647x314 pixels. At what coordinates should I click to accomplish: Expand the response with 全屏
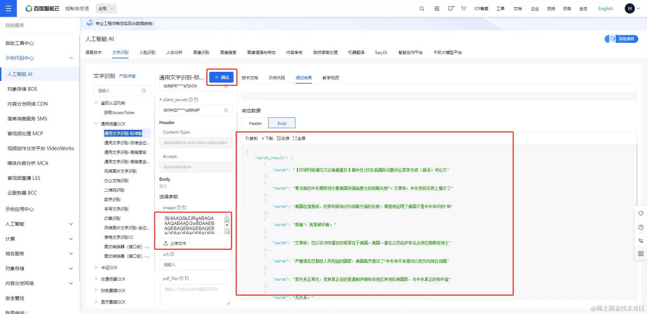pyautogui.click(x=299, y=139)
